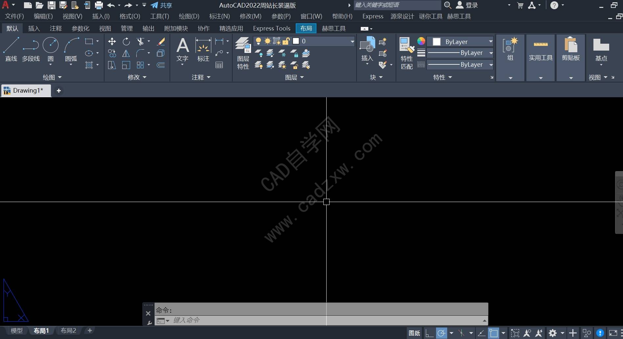This screenshot has width=623, height=339.
Task: Open the 文件(F) menu
Action: (x=14, y=16)
